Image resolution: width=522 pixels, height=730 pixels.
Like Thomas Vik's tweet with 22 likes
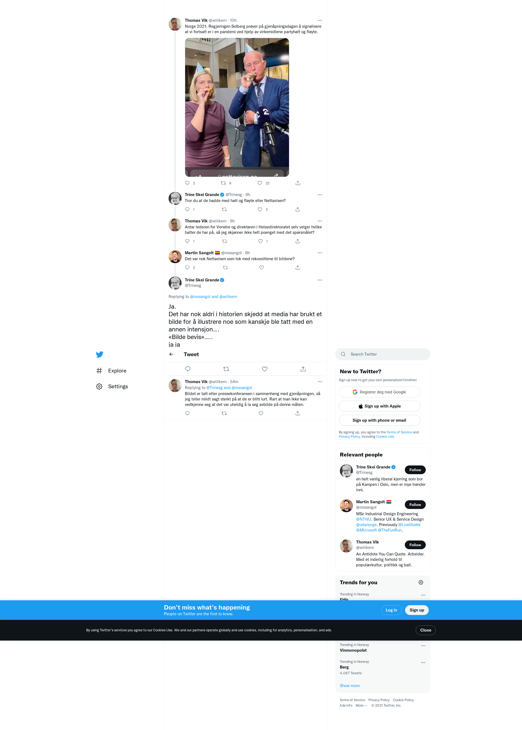tap(260, 183)
